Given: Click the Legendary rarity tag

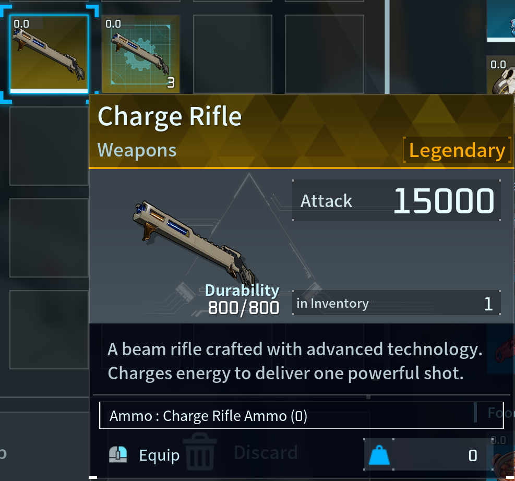Looking at the screenshot, I should (x=457, y=150).
